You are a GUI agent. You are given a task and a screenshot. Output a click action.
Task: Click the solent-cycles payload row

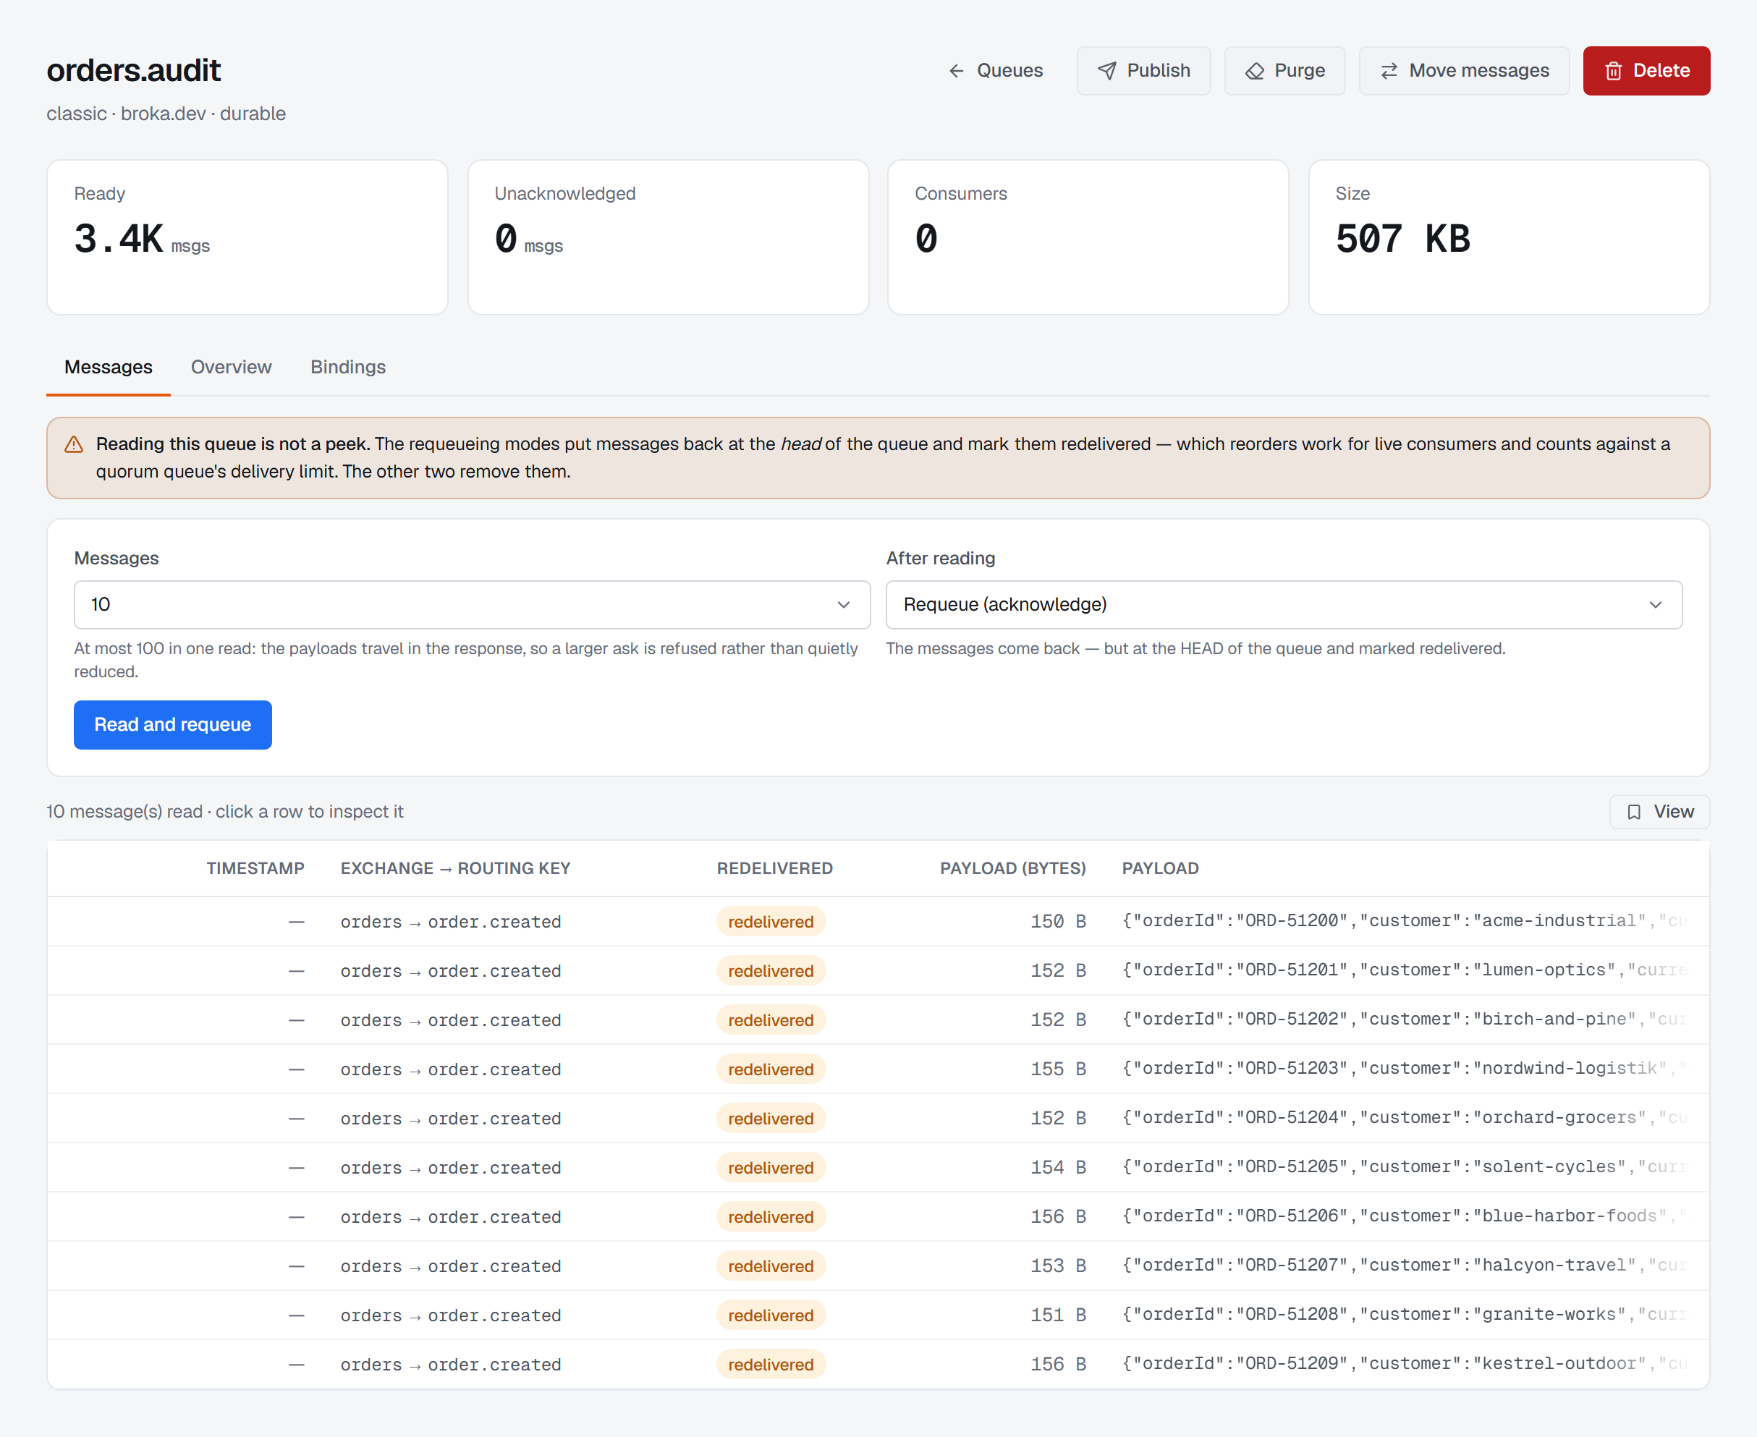point(878,1167)
